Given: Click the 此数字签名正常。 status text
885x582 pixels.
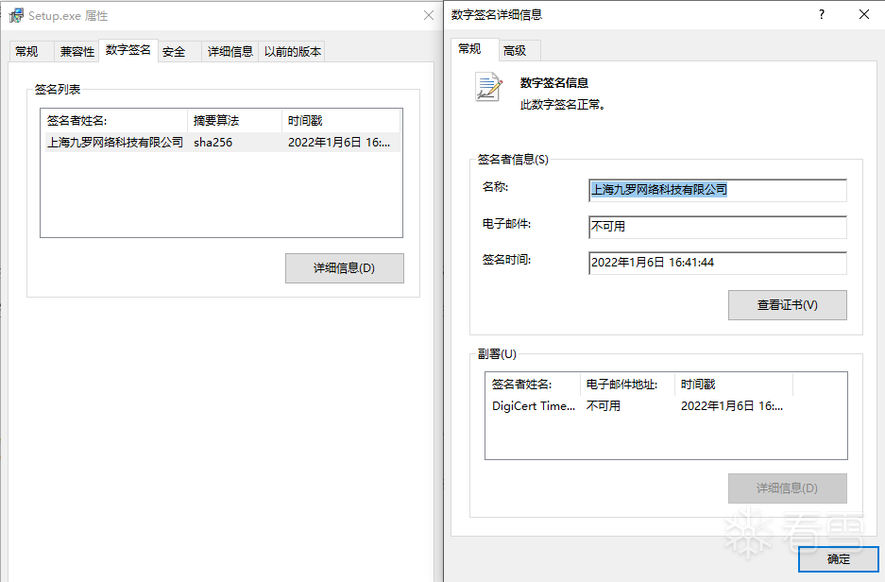Looking at the screenshot, I should point(563,105).
